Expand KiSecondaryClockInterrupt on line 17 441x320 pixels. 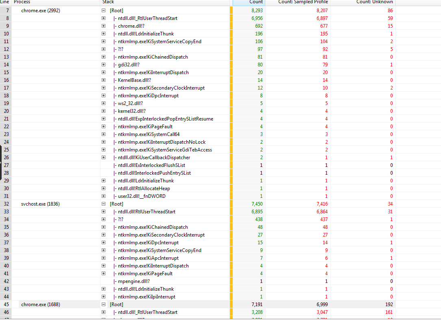(103, 88)
